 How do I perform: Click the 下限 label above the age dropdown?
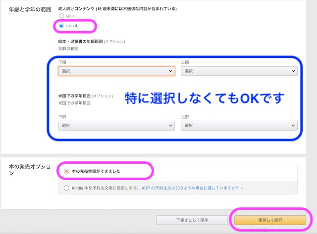[62, 62]
